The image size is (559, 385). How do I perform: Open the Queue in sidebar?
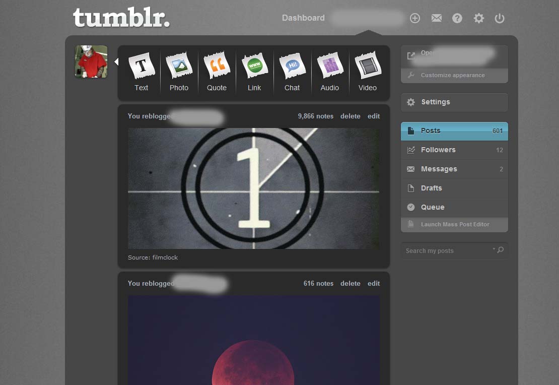(x=454, y=207)
